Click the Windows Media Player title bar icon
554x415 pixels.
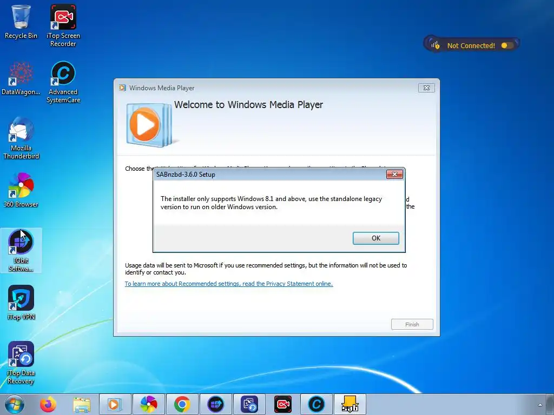pos(122,88)
